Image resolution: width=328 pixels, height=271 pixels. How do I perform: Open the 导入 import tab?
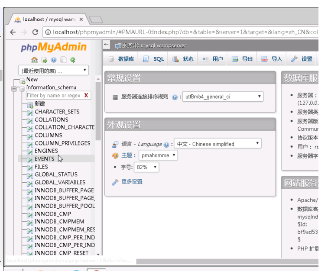(272, 59)
